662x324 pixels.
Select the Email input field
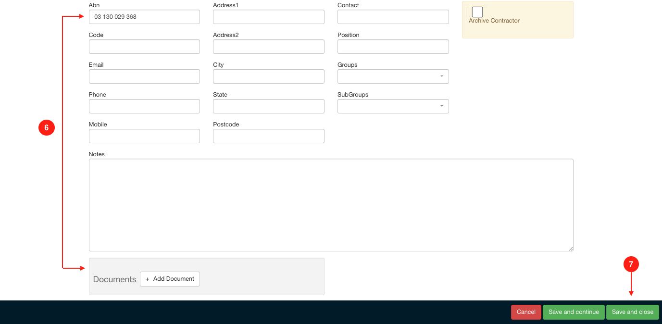point(144,76)
